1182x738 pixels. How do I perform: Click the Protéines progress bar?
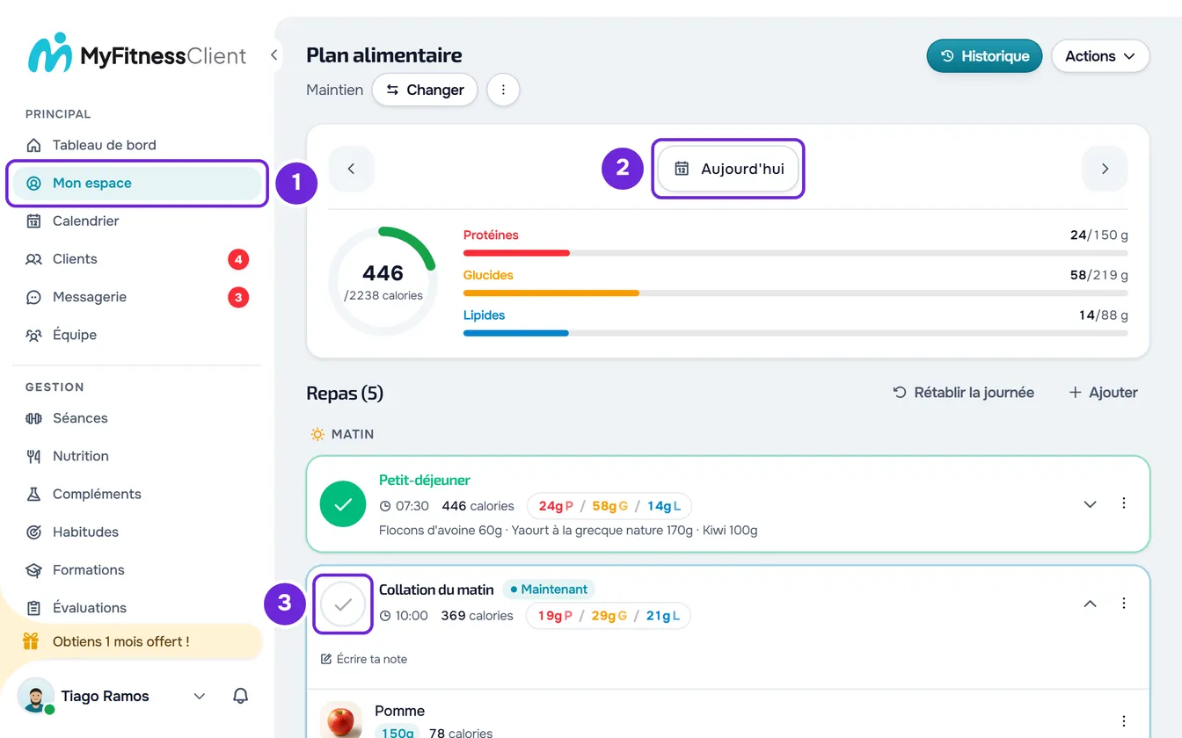point(795,253)
